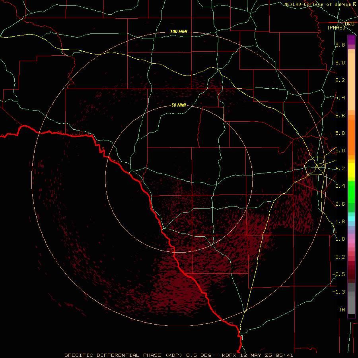Click the NEXLAB-College of DuPage text
Image resolution: width=358 pixels, height=358 pixels.
point(318,4)
